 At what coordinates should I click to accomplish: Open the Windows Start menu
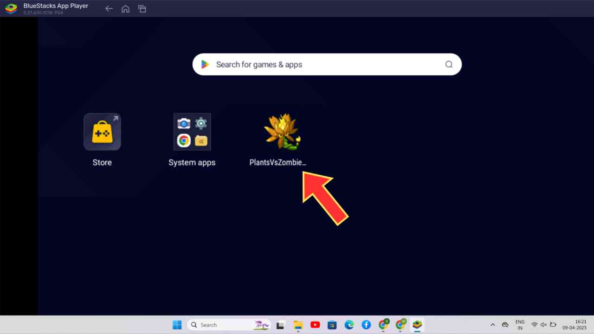pos(177,325)
